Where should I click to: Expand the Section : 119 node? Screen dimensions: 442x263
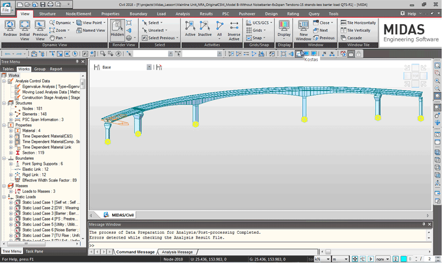10,153
